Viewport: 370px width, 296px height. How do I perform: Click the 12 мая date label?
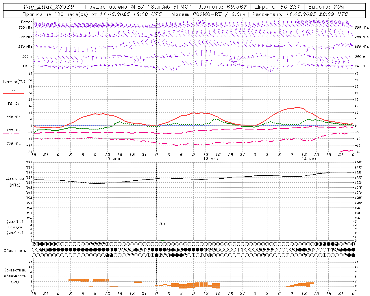click(112, 159)
